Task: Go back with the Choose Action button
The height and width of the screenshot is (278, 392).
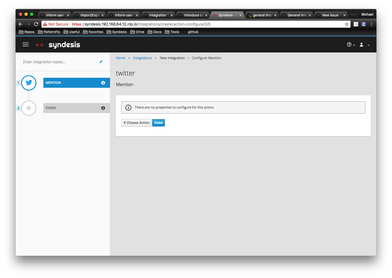Action: 136,123
